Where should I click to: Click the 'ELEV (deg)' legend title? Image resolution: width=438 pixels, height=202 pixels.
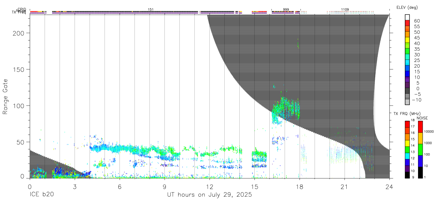(x=407, y=7)
